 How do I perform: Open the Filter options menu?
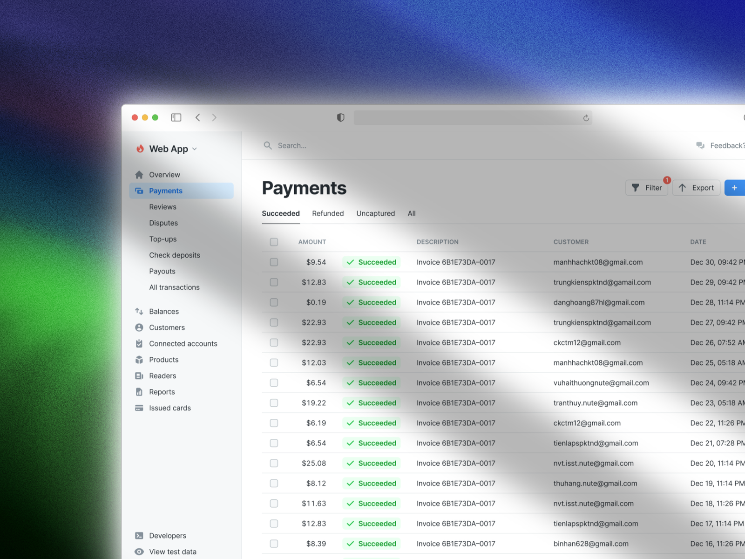[646, 188]
